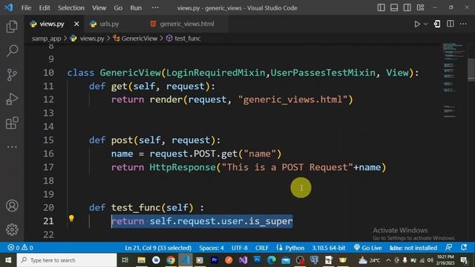
Task: Open Google Chrome from the taskbar
Action: [171, 260]
